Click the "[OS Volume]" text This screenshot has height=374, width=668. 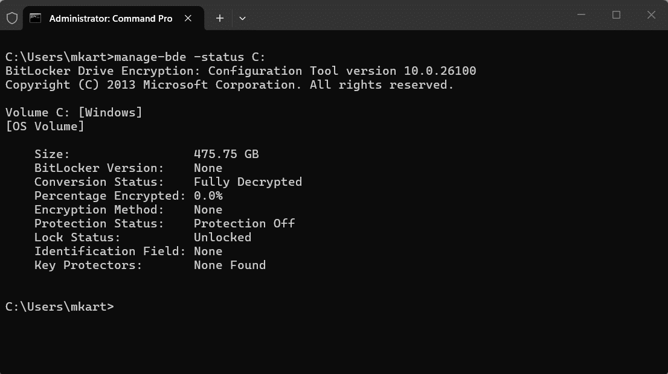pyautogui.click(x=45, y=126)
